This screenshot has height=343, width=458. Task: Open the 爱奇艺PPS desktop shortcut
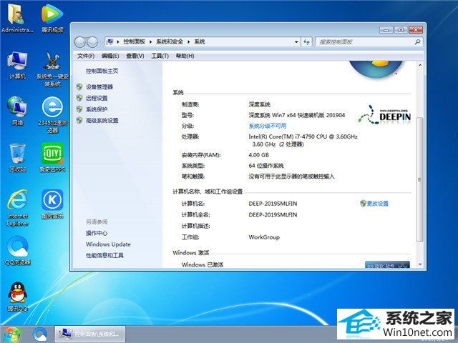pyautogui.click(x=52, y=155)
